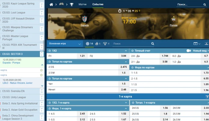Expand the 1X2. 1-я карта section
Viewport: 209px width, 121px height.
pyautogui.click(x=126, y=103)
